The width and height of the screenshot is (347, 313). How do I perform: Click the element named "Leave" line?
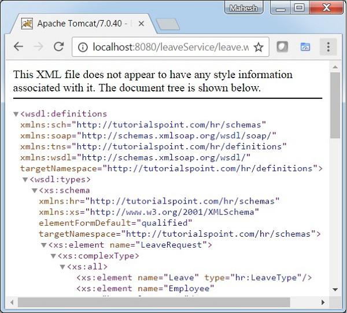(194, 278)
